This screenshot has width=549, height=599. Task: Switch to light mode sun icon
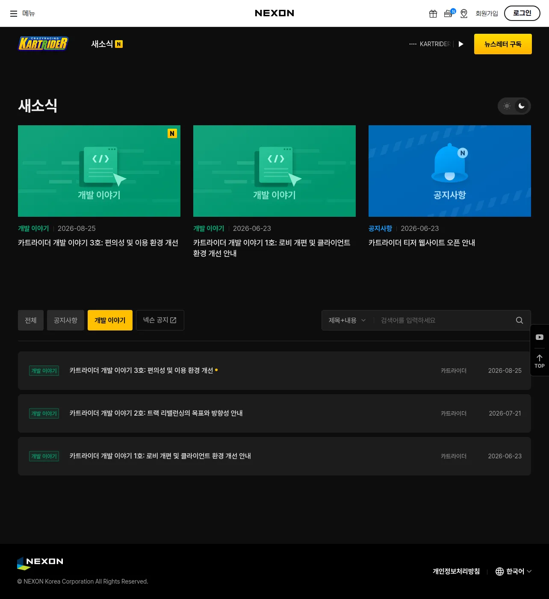coord(507,106)
